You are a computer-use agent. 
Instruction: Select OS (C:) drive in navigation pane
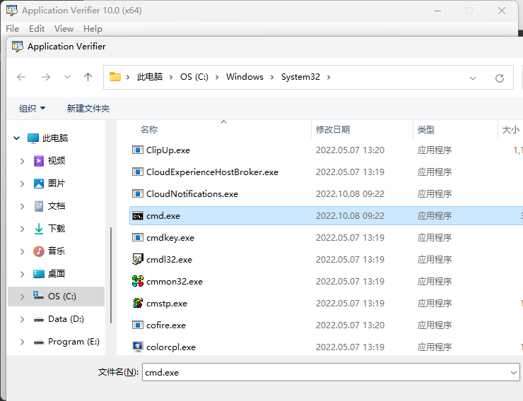click(56, 297)
